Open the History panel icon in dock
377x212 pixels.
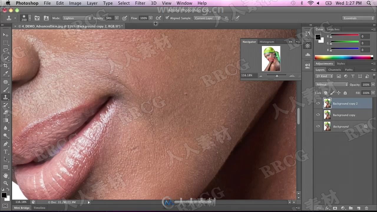(307, 34)
